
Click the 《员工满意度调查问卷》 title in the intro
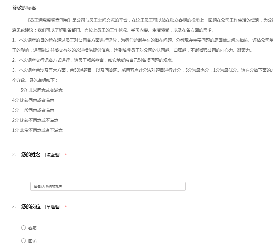(49, 20)
